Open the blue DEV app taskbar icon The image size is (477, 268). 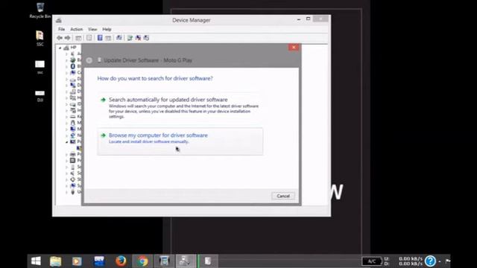(x=99, y=261)
